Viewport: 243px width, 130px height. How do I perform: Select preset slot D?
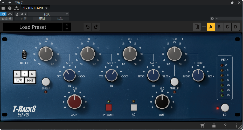[235, 27]
